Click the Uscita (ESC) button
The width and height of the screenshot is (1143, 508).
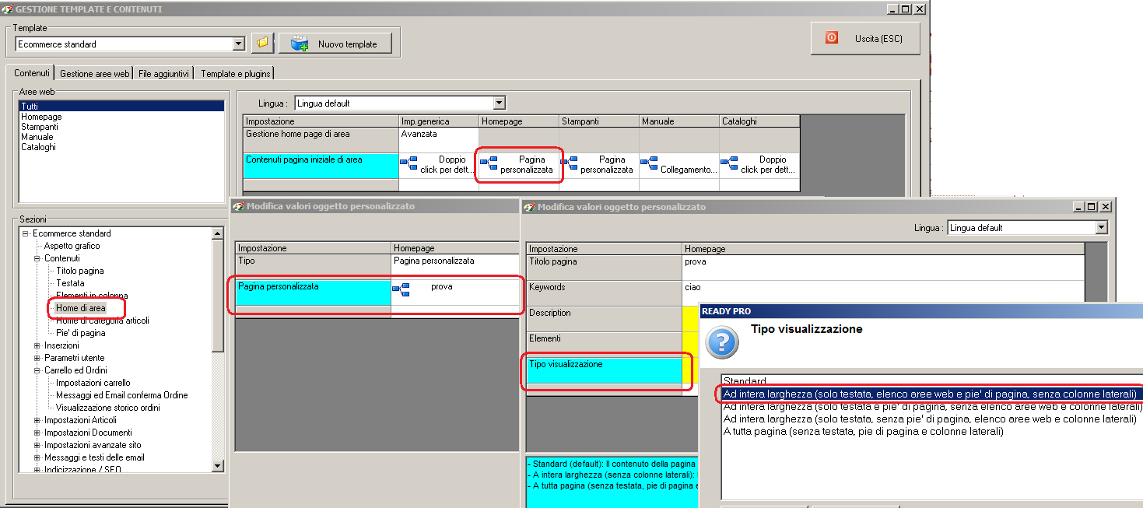(x=865, y=38)
